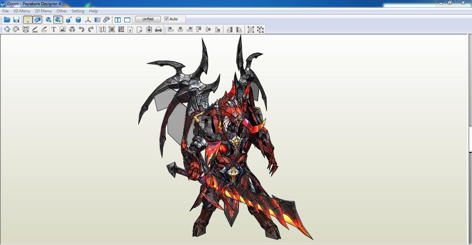The image size is (472, 245).
Task: Select the edge color eraser-style tool
Action: click(44, 30)
